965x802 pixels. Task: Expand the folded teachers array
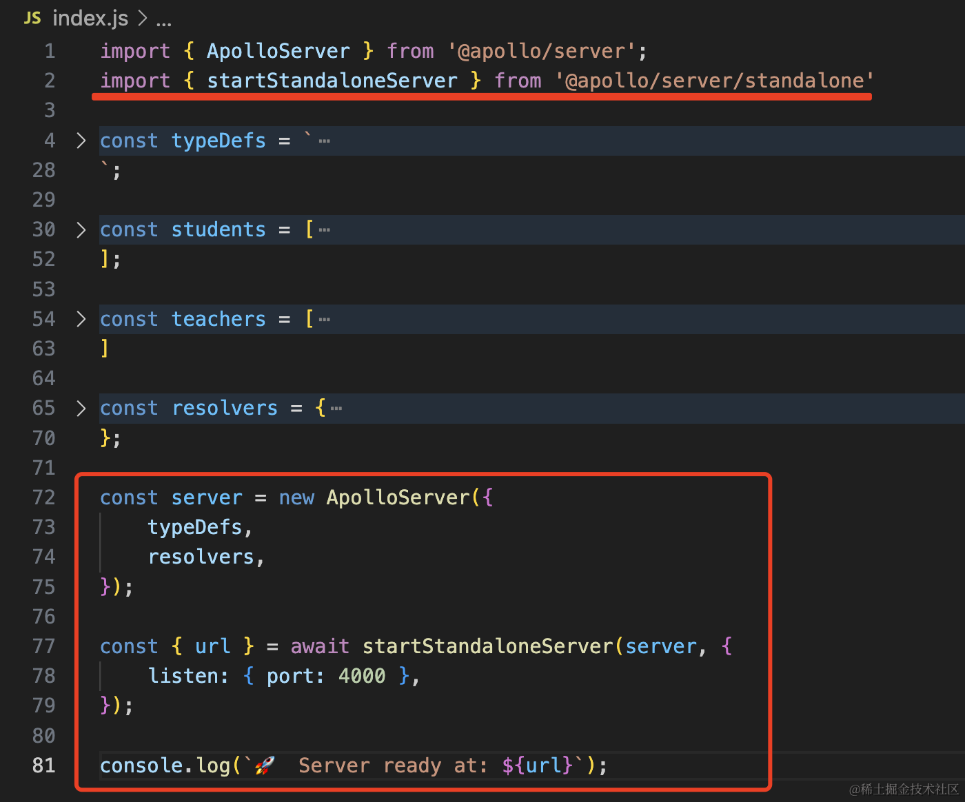coord(81,319)
